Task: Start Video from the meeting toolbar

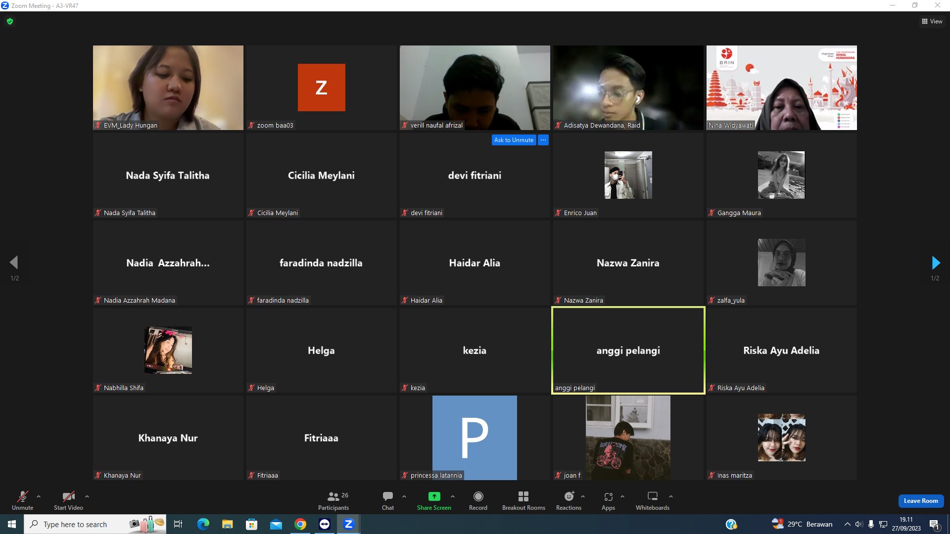Action: pos(68,500)
